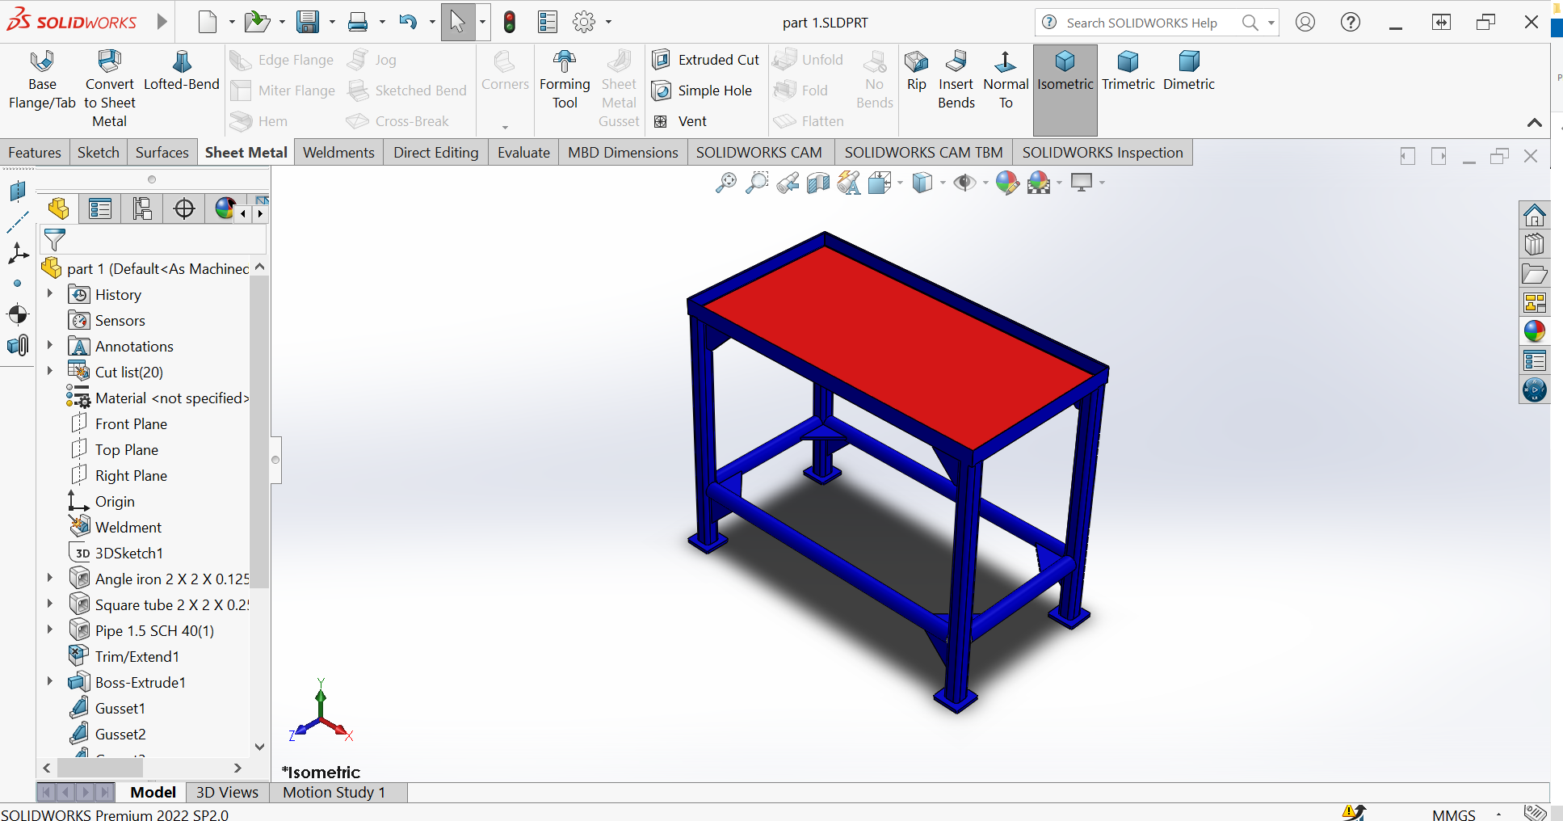Set view to Trimetric
This screenshot has height=821, width=1563.
1128,71
